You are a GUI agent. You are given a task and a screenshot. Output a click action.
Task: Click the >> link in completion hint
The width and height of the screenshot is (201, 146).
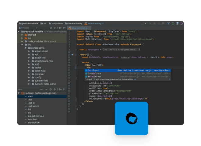(135, 79)
